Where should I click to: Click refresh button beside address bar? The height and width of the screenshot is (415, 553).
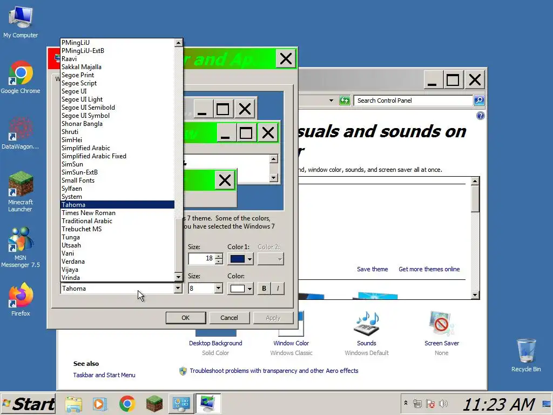[345, 101]
